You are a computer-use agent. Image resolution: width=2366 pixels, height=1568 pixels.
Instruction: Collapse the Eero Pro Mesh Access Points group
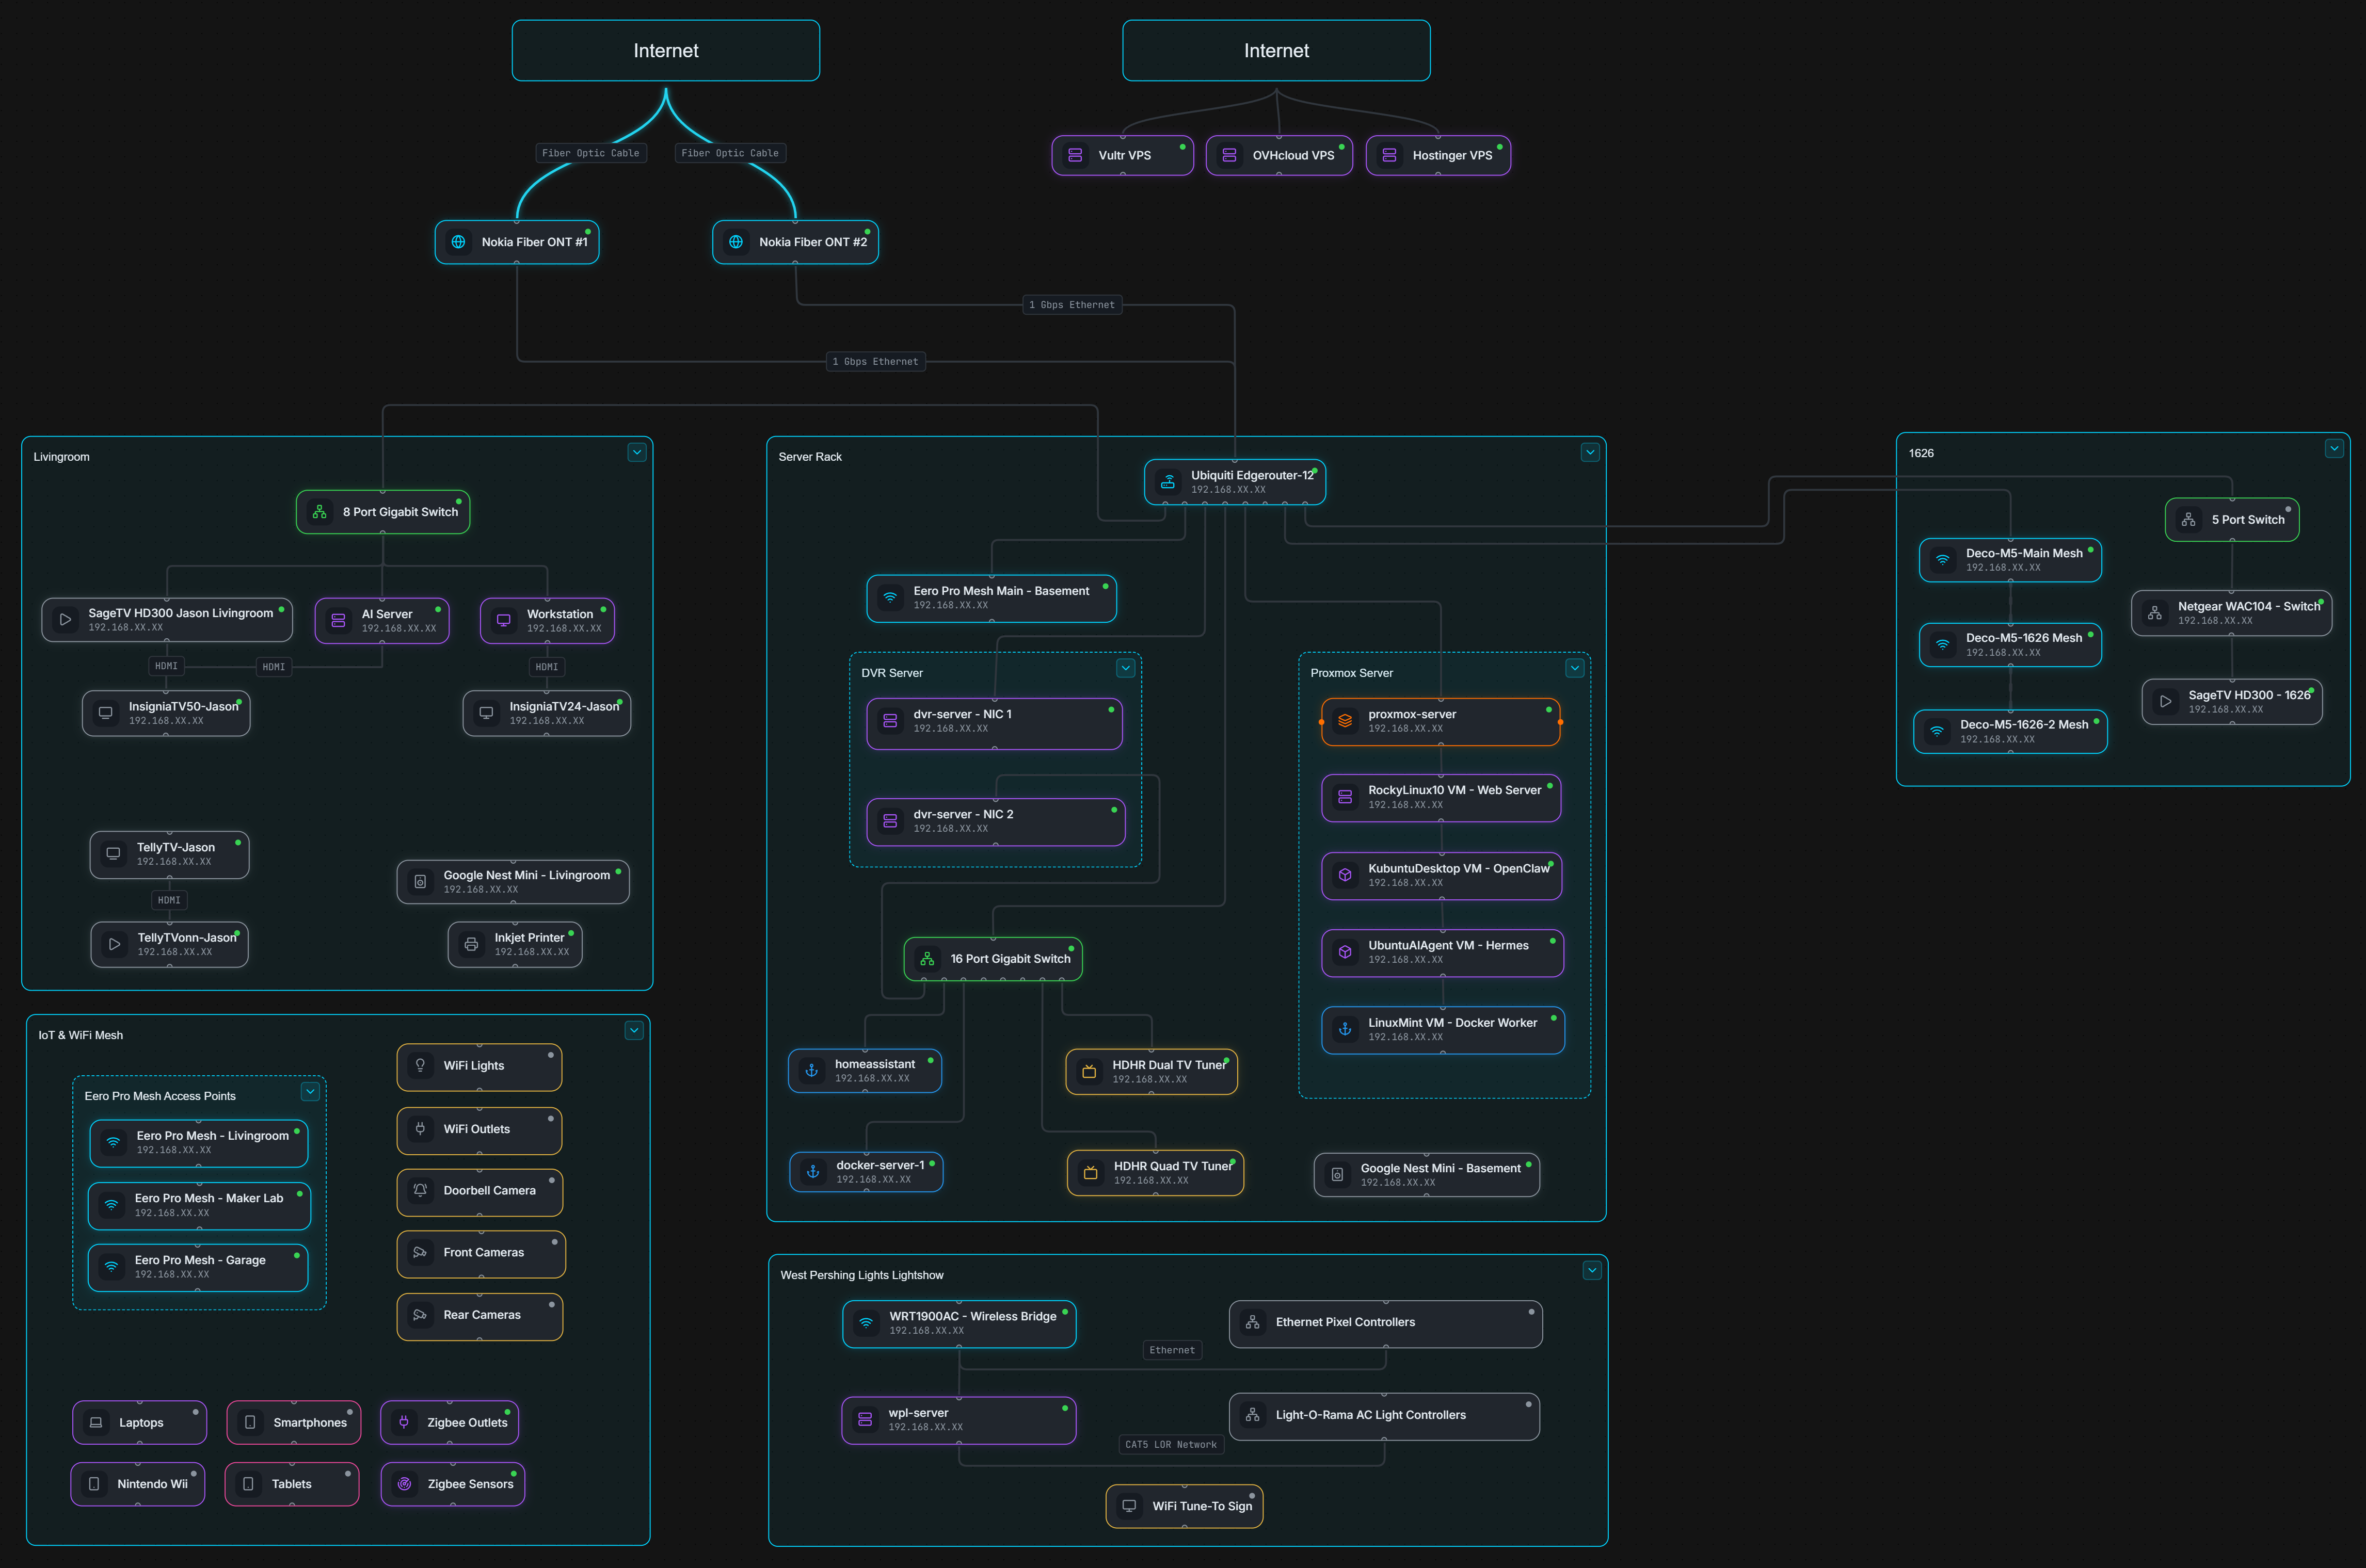tap(310, 1092)
